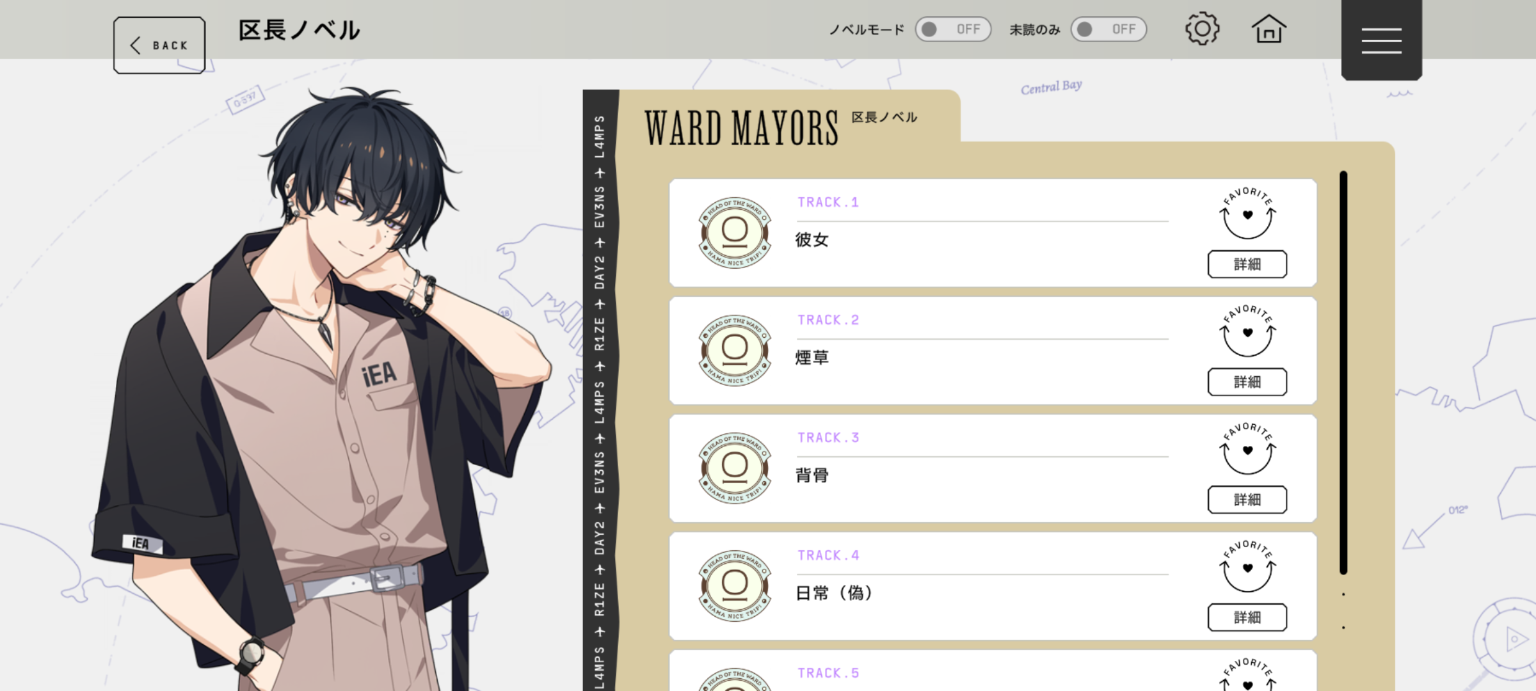Go to home via house icon
This screenshot has height=691, width=1536.
click(x=1268, y=29)
